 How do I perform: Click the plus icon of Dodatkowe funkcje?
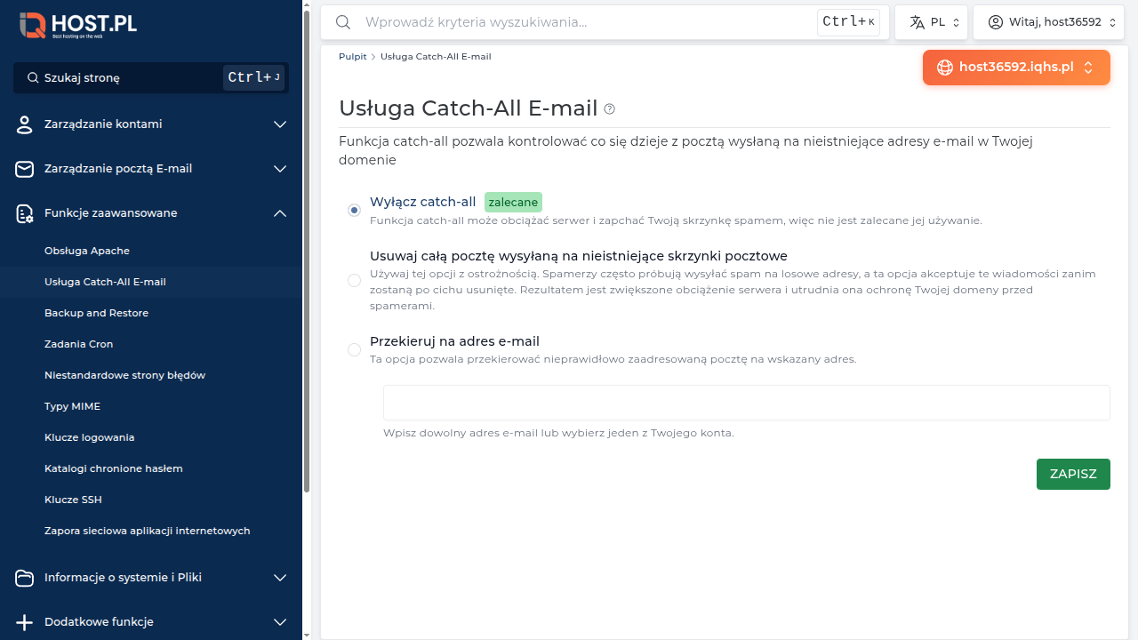(x=24, y=622)
